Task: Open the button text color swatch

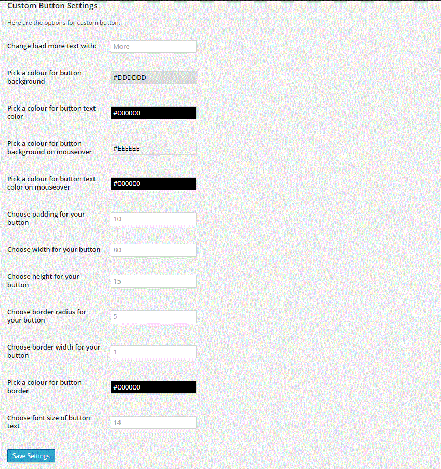Action: tap(153, 113)
